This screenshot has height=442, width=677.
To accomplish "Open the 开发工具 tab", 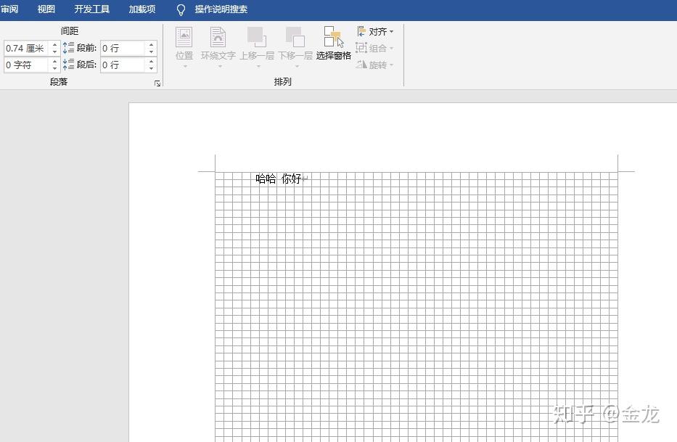I will pos(92,9).
